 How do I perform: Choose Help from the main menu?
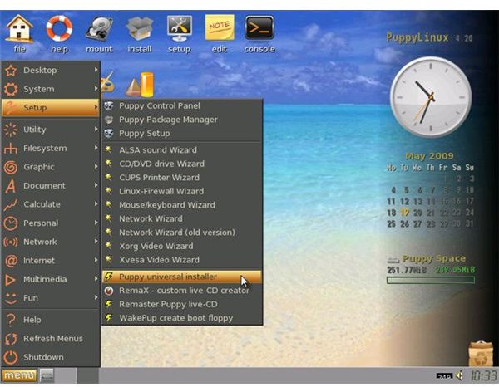point(51,320)
